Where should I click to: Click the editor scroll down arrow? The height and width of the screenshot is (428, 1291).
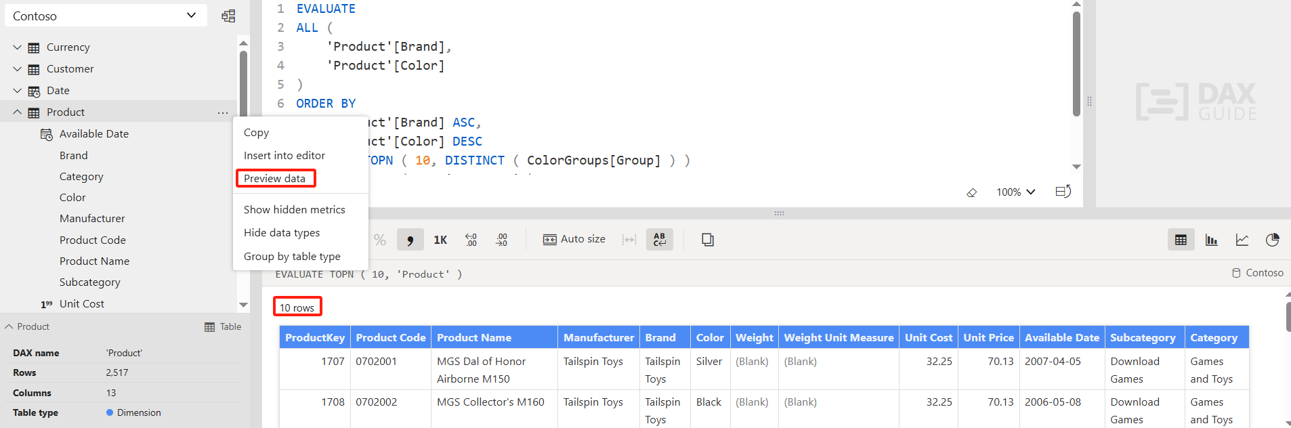point(1076,167)
